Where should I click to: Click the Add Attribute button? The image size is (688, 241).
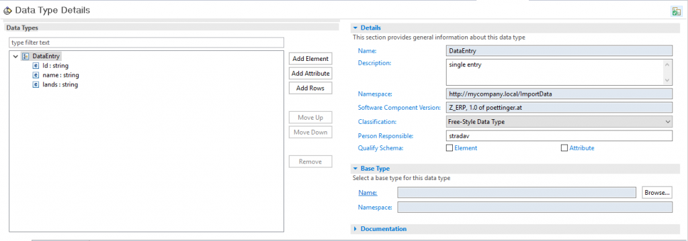click(310, 74)
